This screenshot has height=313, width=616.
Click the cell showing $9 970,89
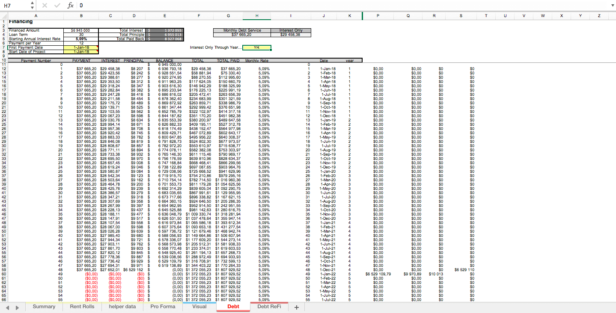(408, 274)
